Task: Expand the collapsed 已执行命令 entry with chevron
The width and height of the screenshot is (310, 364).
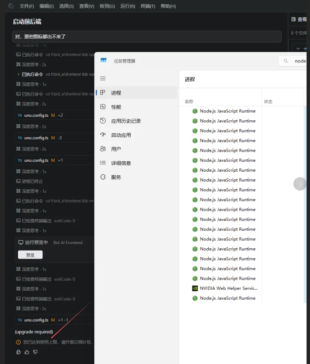Action: (x=18, y=74)
